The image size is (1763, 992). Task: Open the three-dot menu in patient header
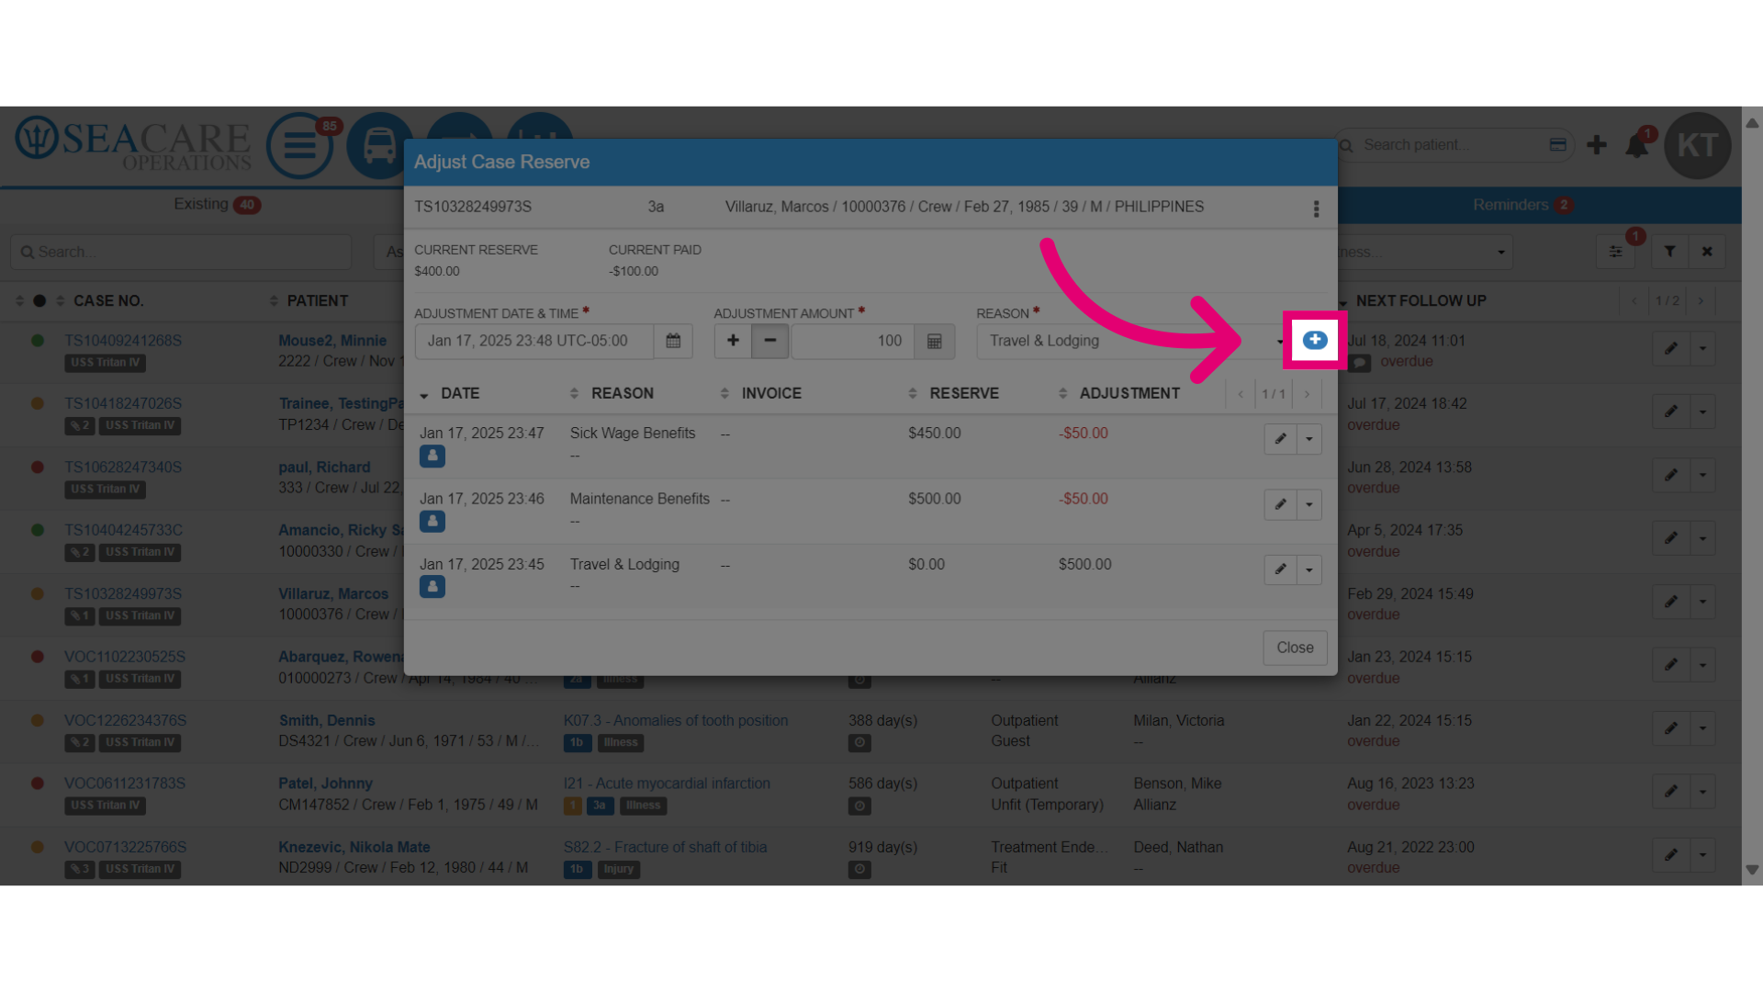[1316, 209]
